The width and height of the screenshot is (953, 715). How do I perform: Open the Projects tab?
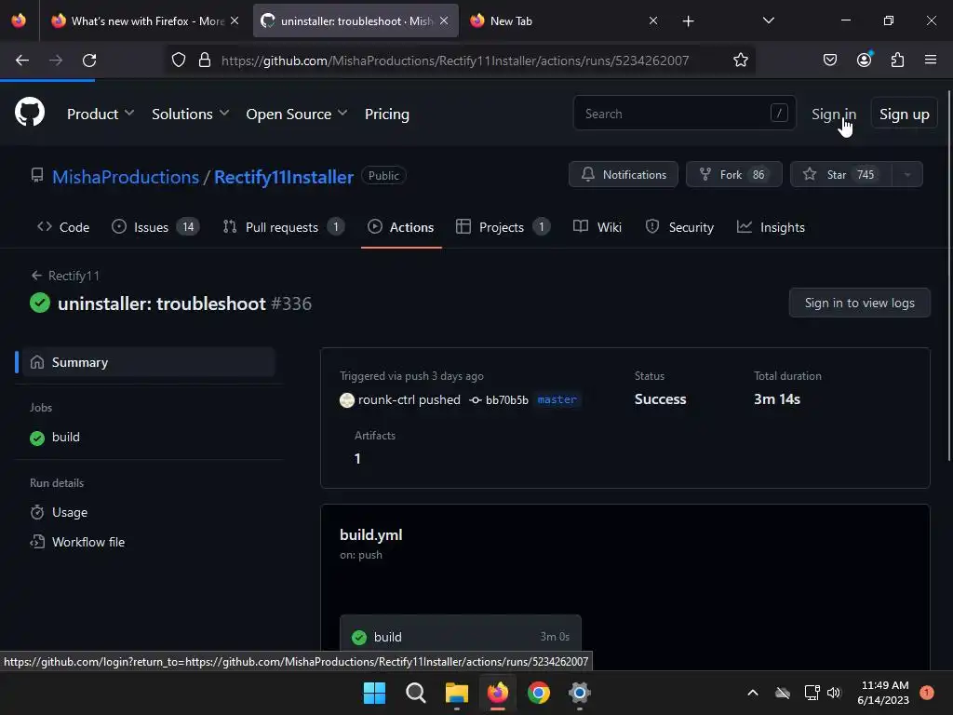point(503,227)
